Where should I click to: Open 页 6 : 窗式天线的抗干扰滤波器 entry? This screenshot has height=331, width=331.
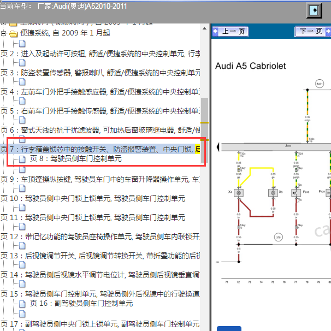[x=100, y=130]
